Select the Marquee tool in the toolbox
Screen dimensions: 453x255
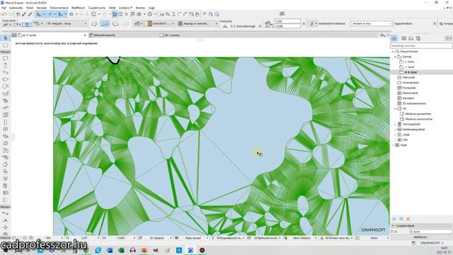pos(5,45)
